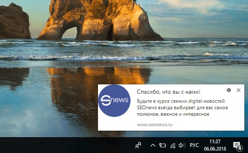The image size is (248, 153).
Task: Open the Wi-Fi network icon
Action: pyautogui.click(x=173, y=146)
